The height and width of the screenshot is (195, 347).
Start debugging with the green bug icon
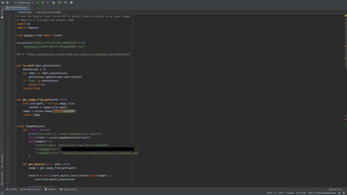pos(43,3)
